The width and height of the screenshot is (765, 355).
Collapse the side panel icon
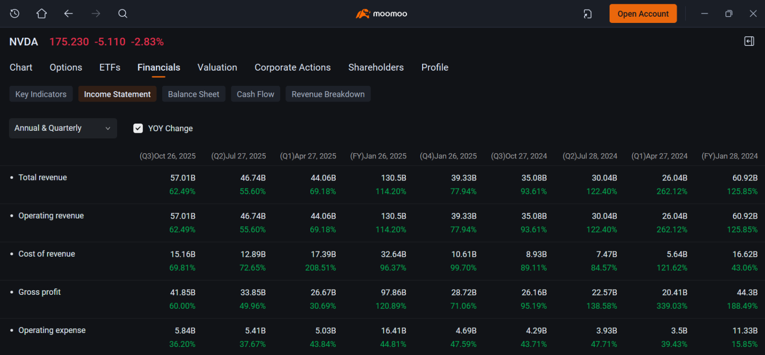coord(749,42)
